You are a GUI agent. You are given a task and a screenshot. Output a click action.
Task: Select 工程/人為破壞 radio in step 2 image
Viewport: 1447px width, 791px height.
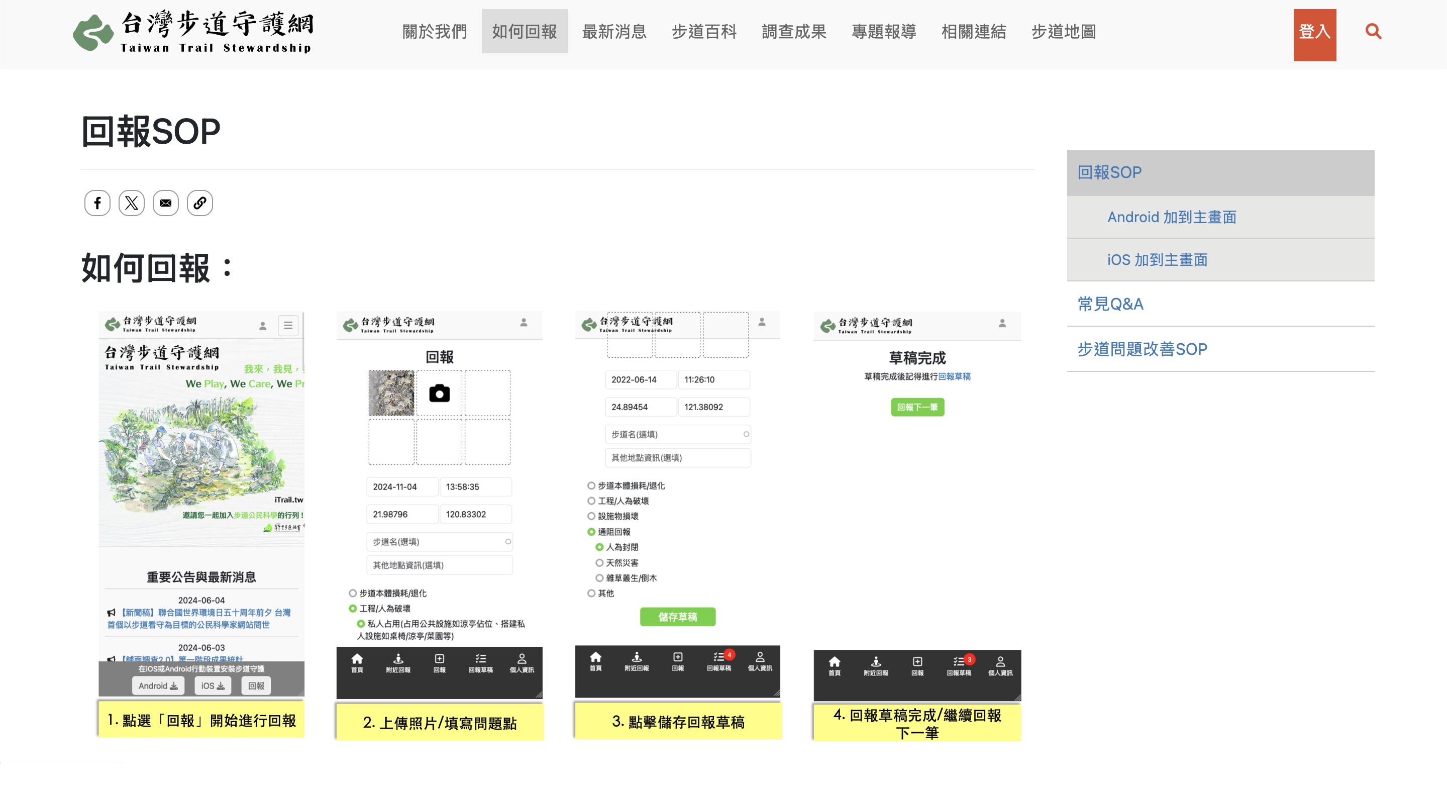[353, 609]
